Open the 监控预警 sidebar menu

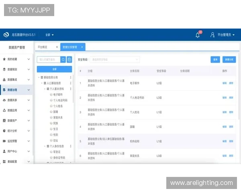tap(16, 141)
